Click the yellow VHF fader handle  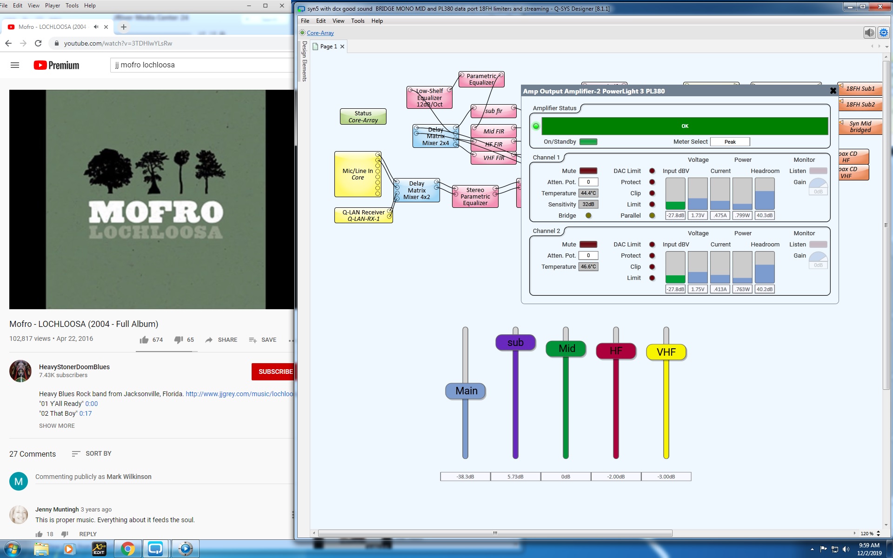coord(666,352)
